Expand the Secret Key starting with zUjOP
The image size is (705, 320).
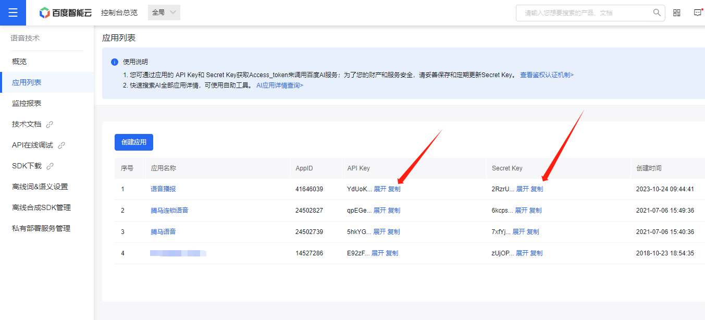tap(522, 253)
